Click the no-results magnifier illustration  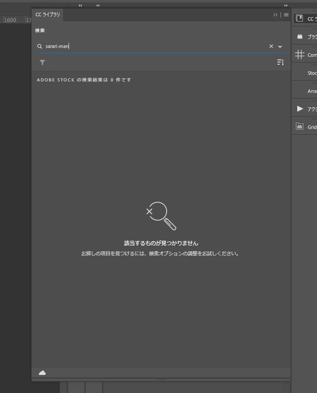pyautogui.click(x=161, y=216)
